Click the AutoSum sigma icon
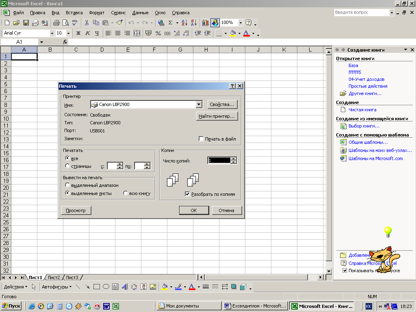This screenshot has width=416, height=312. point(170,23)
